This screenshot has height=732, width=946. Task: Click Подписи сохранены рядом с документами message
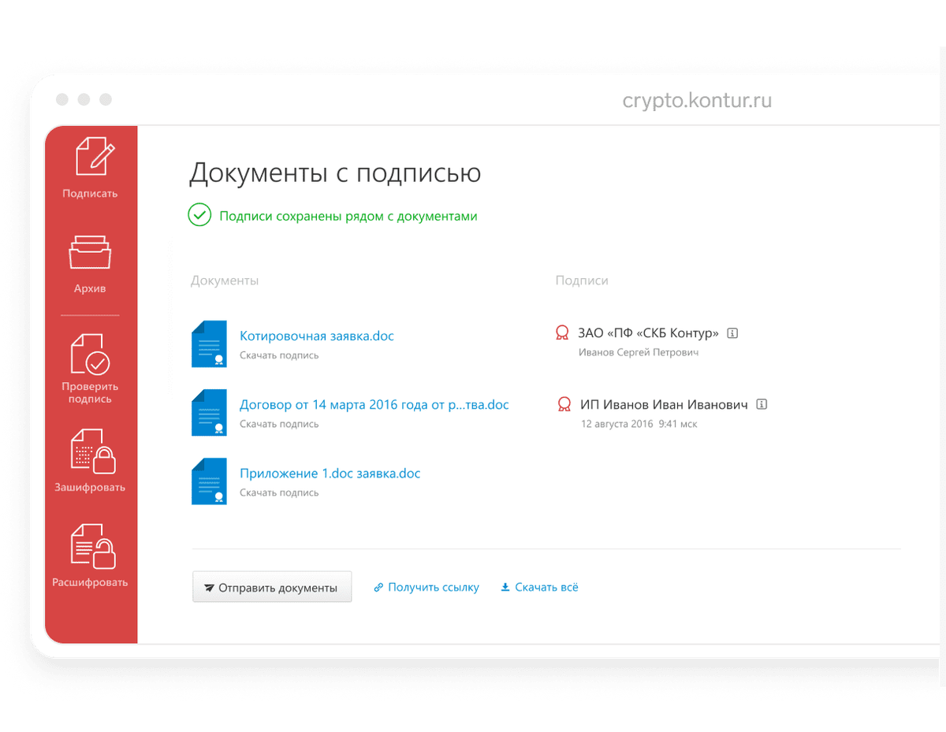click(x=348, y=216)
